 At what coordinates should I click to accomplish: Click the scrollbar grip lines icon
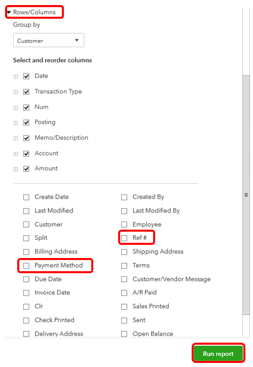pos(246,195)
